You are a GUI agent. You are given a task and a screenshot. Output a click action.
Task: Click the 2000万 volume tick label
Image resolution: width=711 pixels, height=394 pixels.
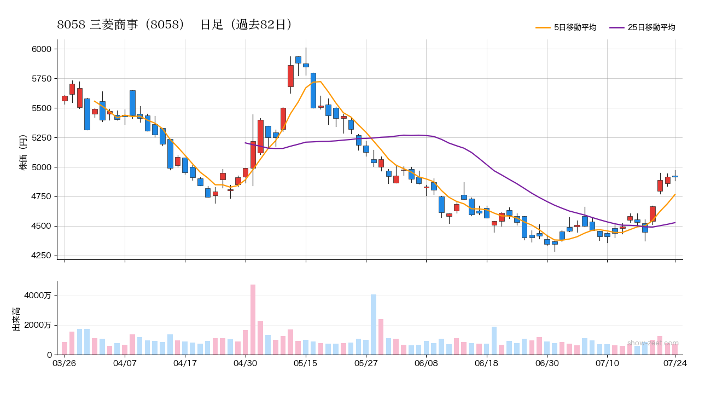(38, 325)
